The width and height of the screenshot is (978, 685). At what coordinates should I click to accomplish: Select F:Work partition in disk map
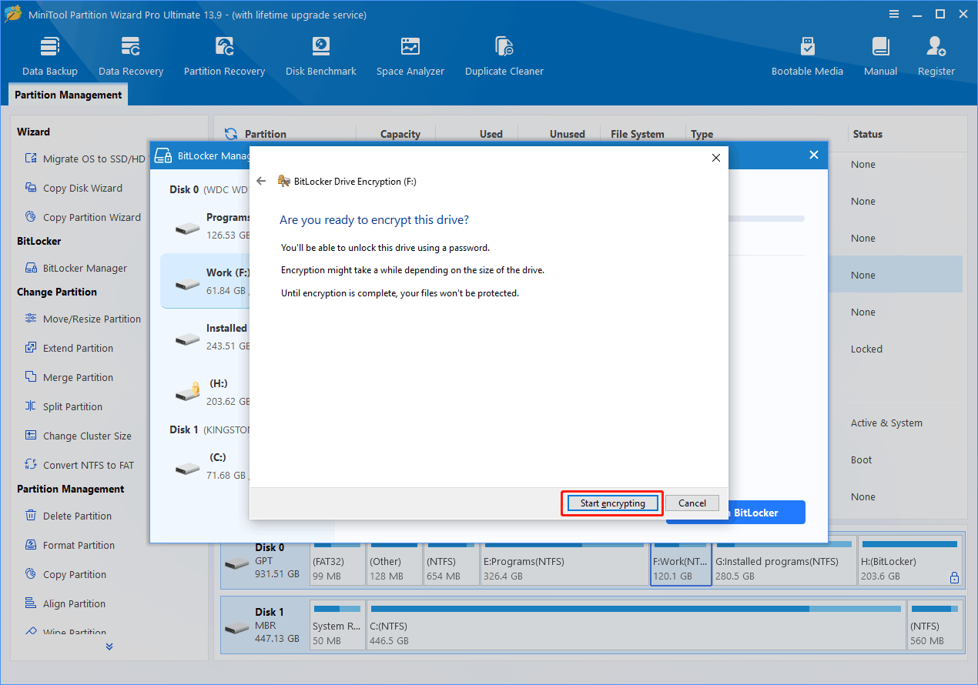click(681, 564)
